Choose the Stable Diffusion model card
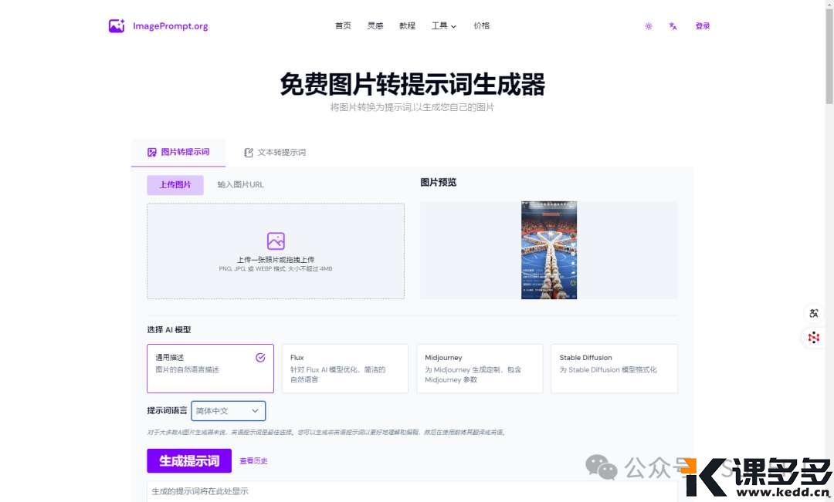This screenshot has width=834, height=502. pyautogui.click(x=614, y=368)
